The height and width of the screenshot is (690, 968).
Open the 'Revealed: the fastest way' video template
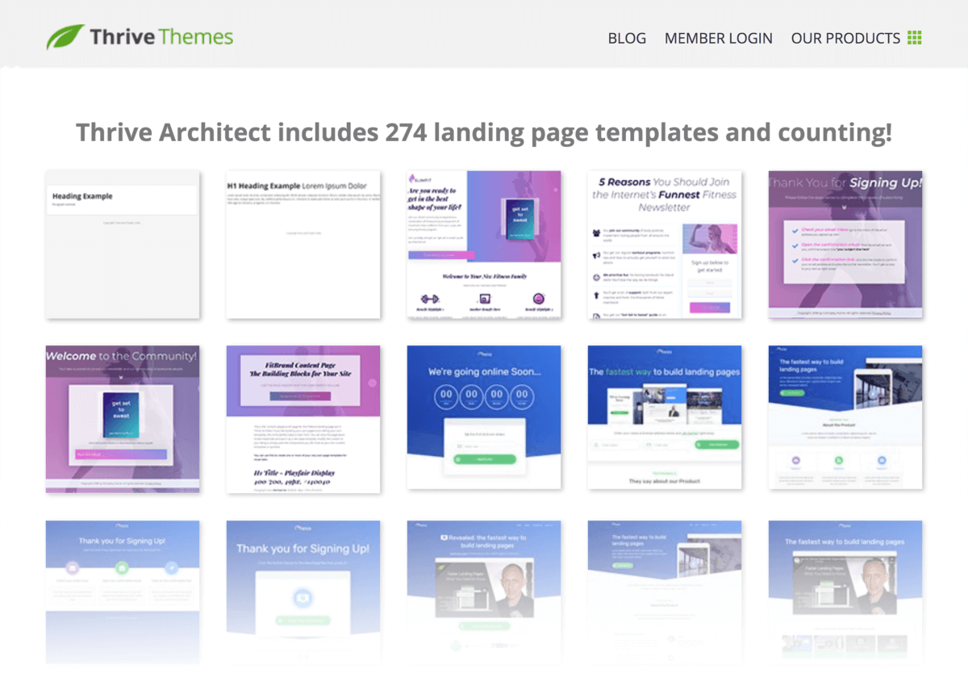tap(483, 592)
